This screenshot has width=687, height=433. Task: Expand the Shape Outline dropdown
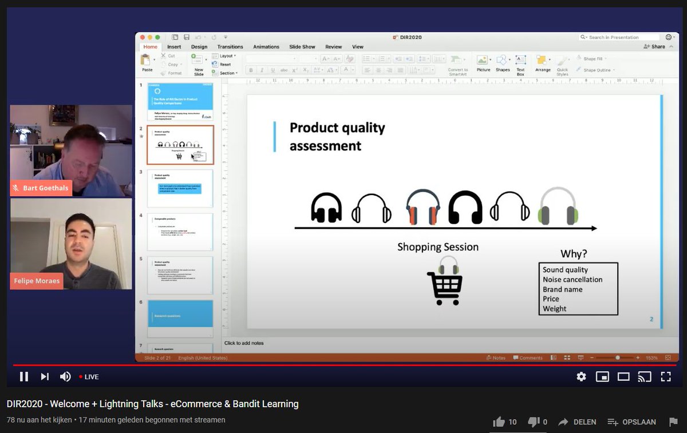tap(595, 70)
